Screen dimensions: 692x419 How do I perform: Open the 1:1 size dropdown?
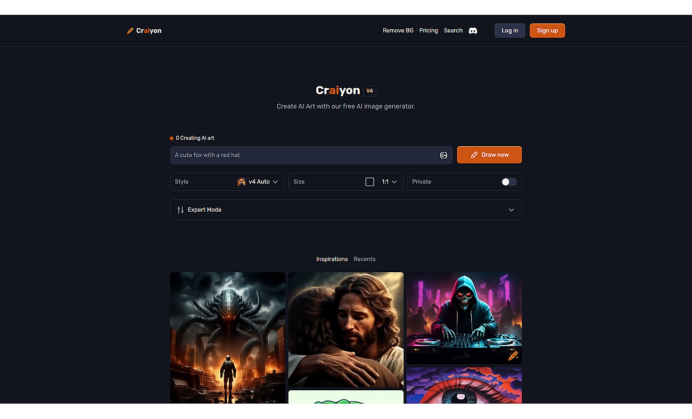click(x=390, y=182)
